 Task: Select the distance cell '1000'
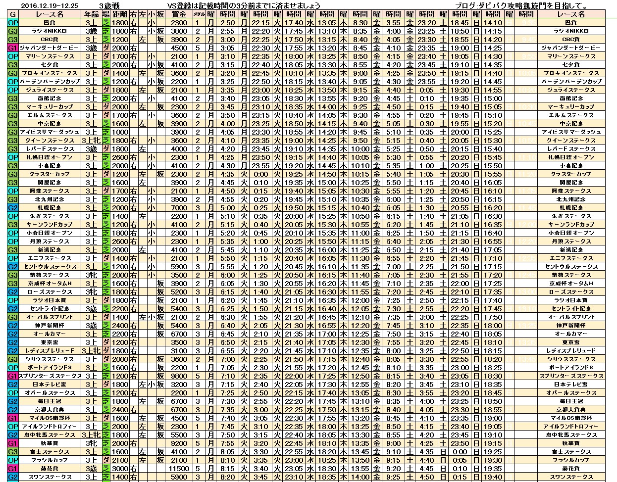point(119,132)
